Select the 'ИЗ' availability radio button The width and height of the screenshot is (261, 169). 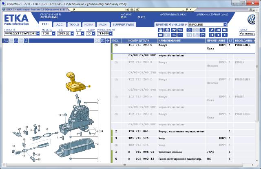(139, 17)
